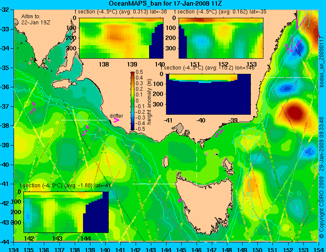The width and height of the screenshot is (326, 252).
Task: Click the dark red eddy near 152.5E
Action: tap(295, 113)
